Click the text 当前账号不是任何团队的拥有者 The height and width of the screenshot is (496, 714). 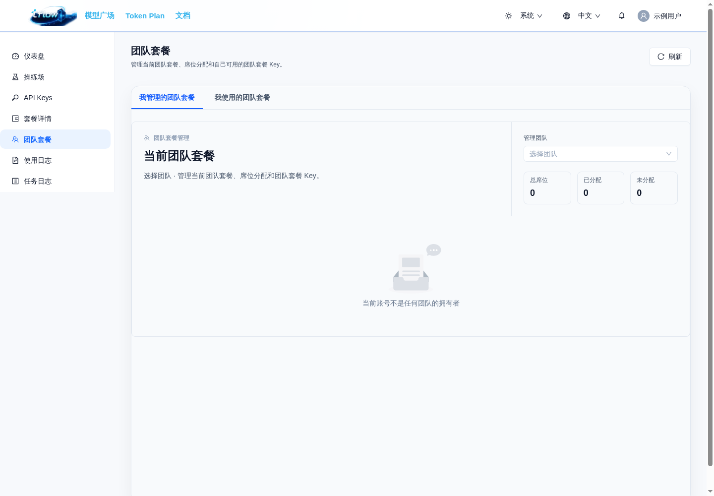click(x=411, y=303)
